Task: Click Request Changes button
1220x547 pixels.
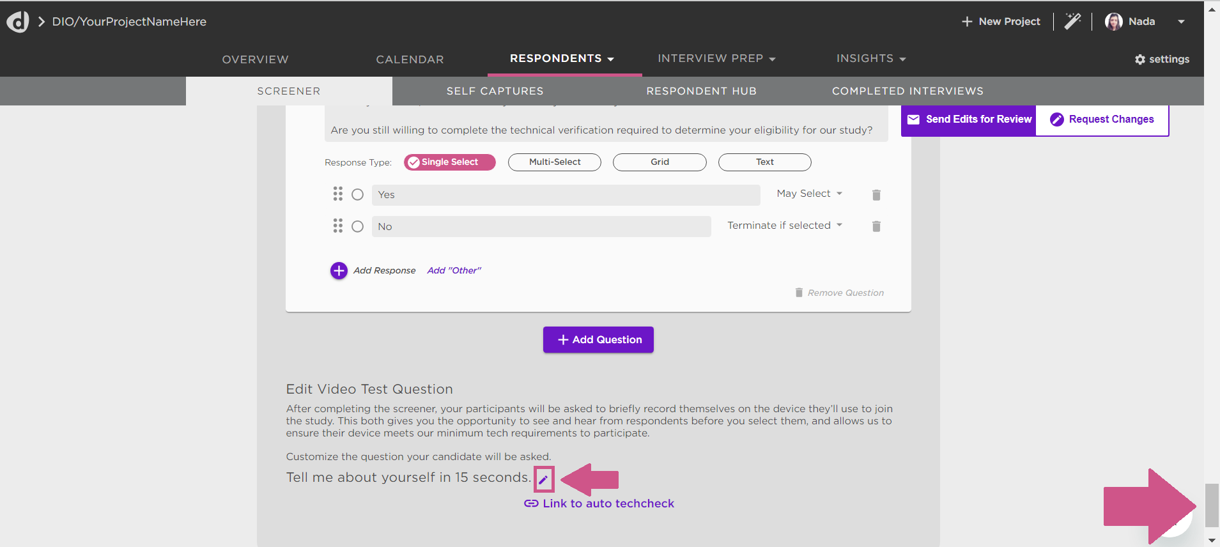Action: [x=1102, y=120]
